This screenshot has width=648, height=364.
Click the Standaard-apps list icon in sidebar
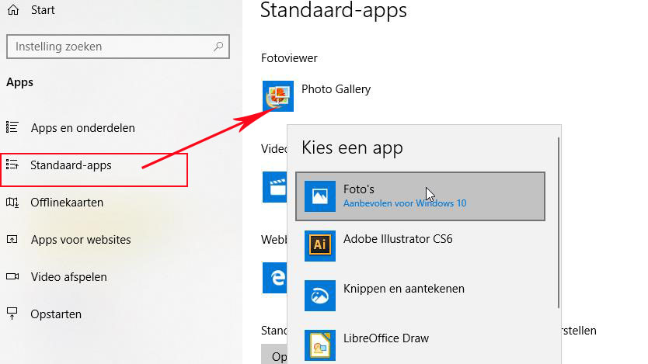coord(12,165)
